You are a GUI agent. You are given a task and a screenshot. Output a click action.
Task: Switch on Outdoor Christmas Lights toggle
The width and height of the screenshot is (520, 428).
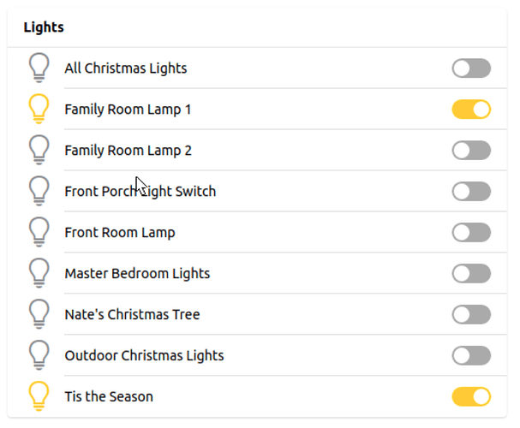coord(471,356)
